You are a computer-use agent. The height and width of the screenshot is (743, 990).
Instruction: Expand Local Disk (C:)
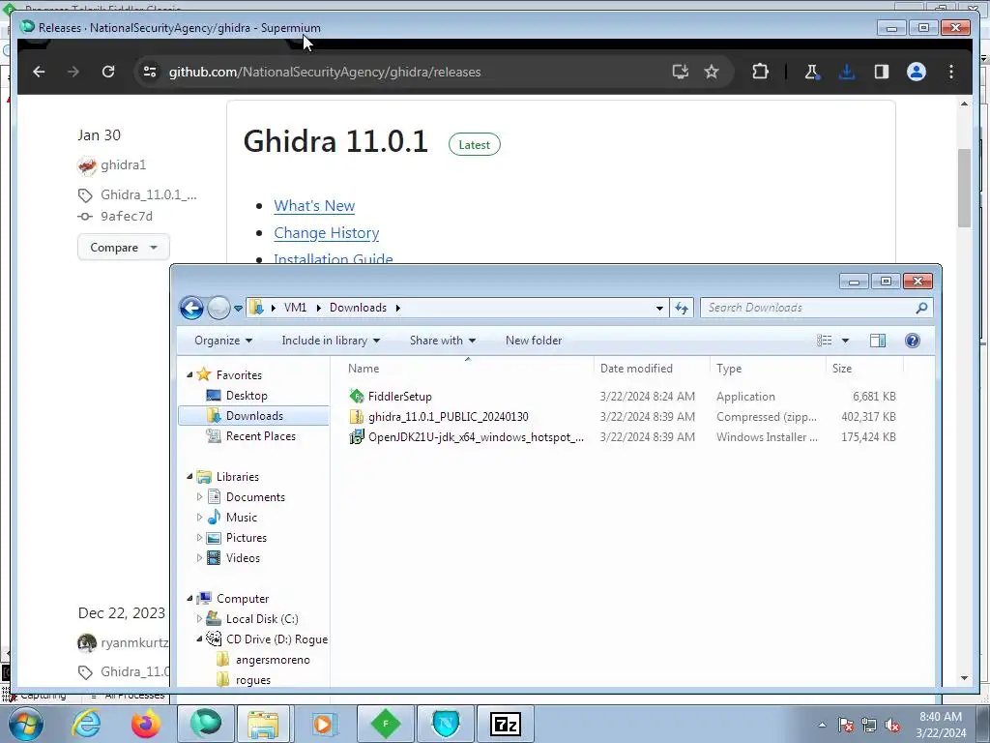click(199, 618)
